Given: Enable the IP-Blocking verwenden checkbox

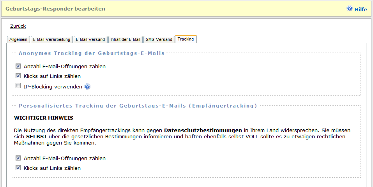Looking at the screenshot, I should [x=18, y=86].
